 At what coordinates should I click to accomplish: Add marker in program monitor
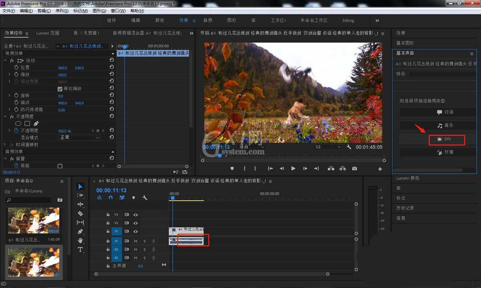click(x=232, y=169)
